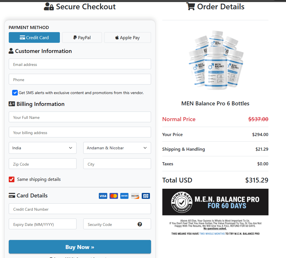Uncheck the SMS alerts checkbox
This screenshot has height=258, width=286.
tap(15, 93)
